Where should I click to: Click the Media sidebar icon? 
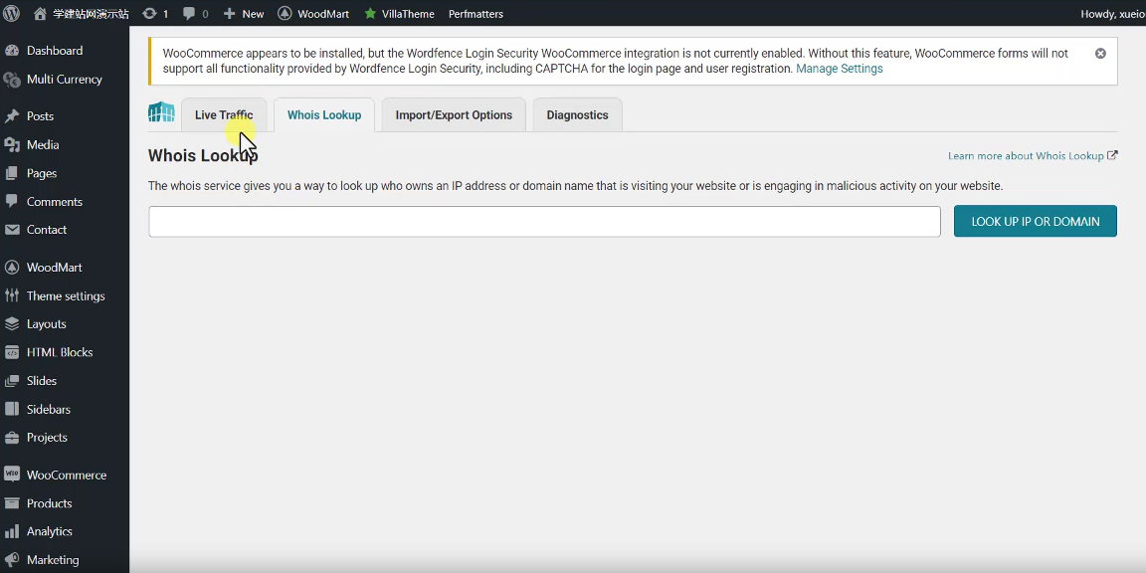click(12, 144)
